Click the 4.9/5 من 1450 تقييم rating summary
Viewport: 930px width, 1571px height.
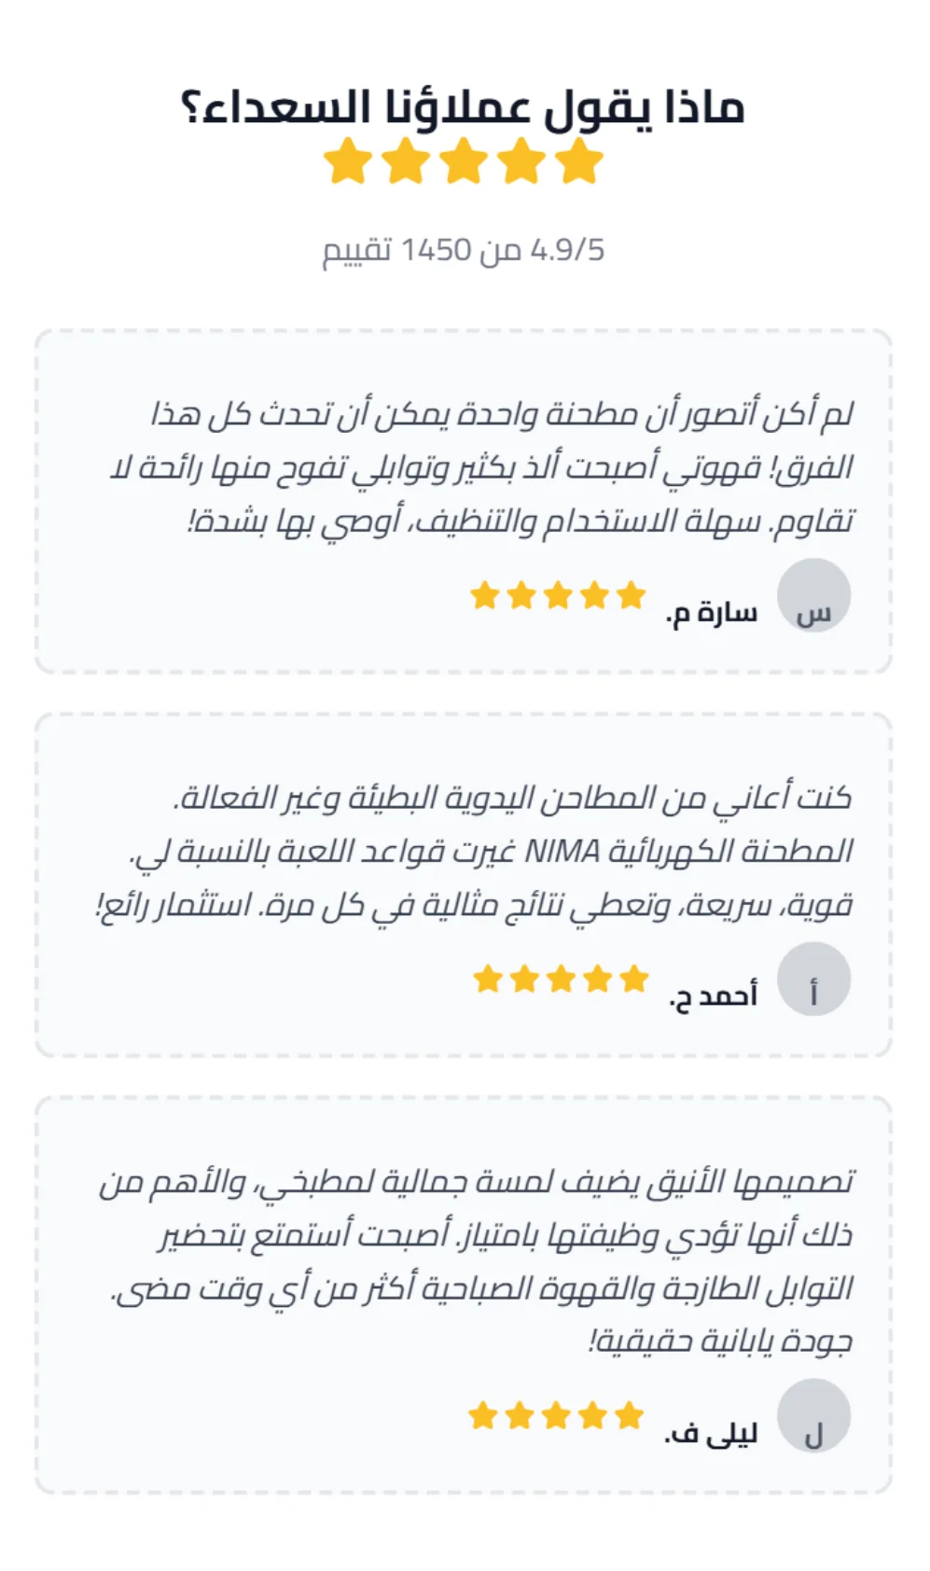click(464, 250)
